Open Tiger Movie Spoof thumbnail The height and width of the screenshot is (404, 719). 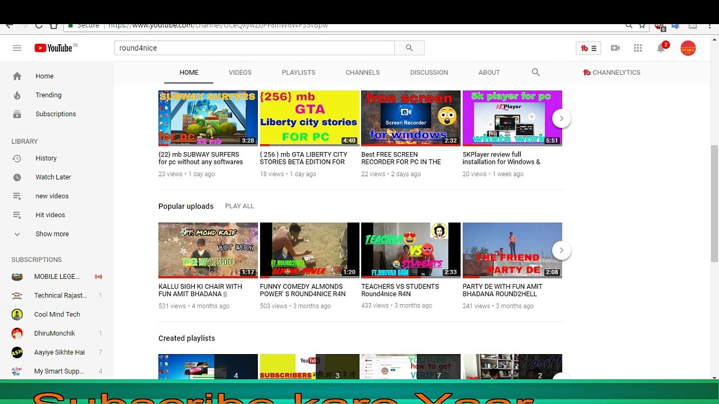click(x=208, y=250)
